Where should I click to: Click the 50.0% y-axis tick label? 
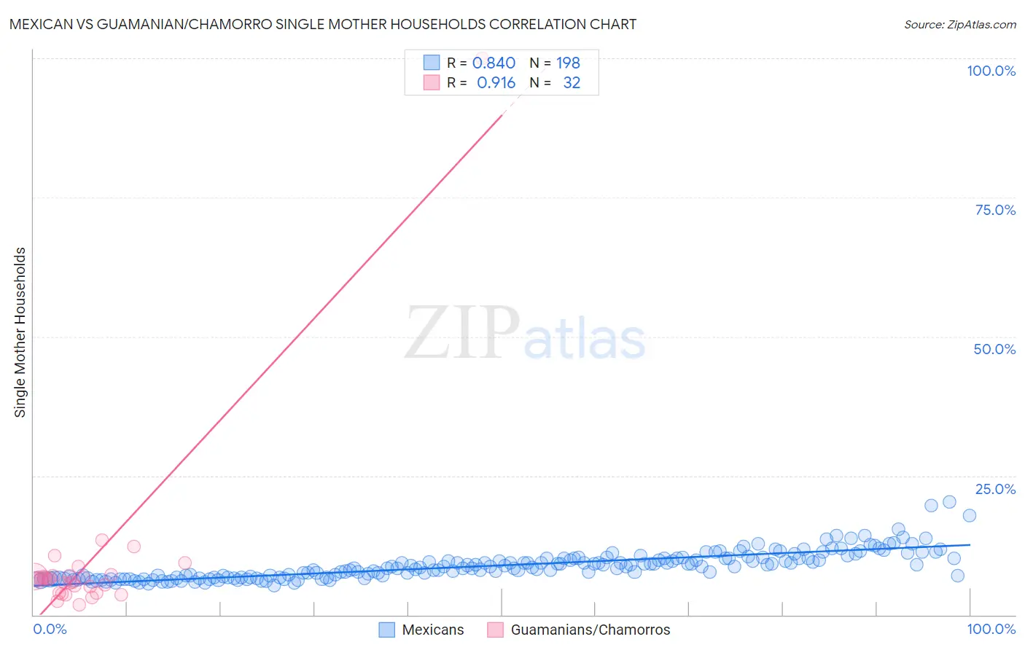[995, 349]
